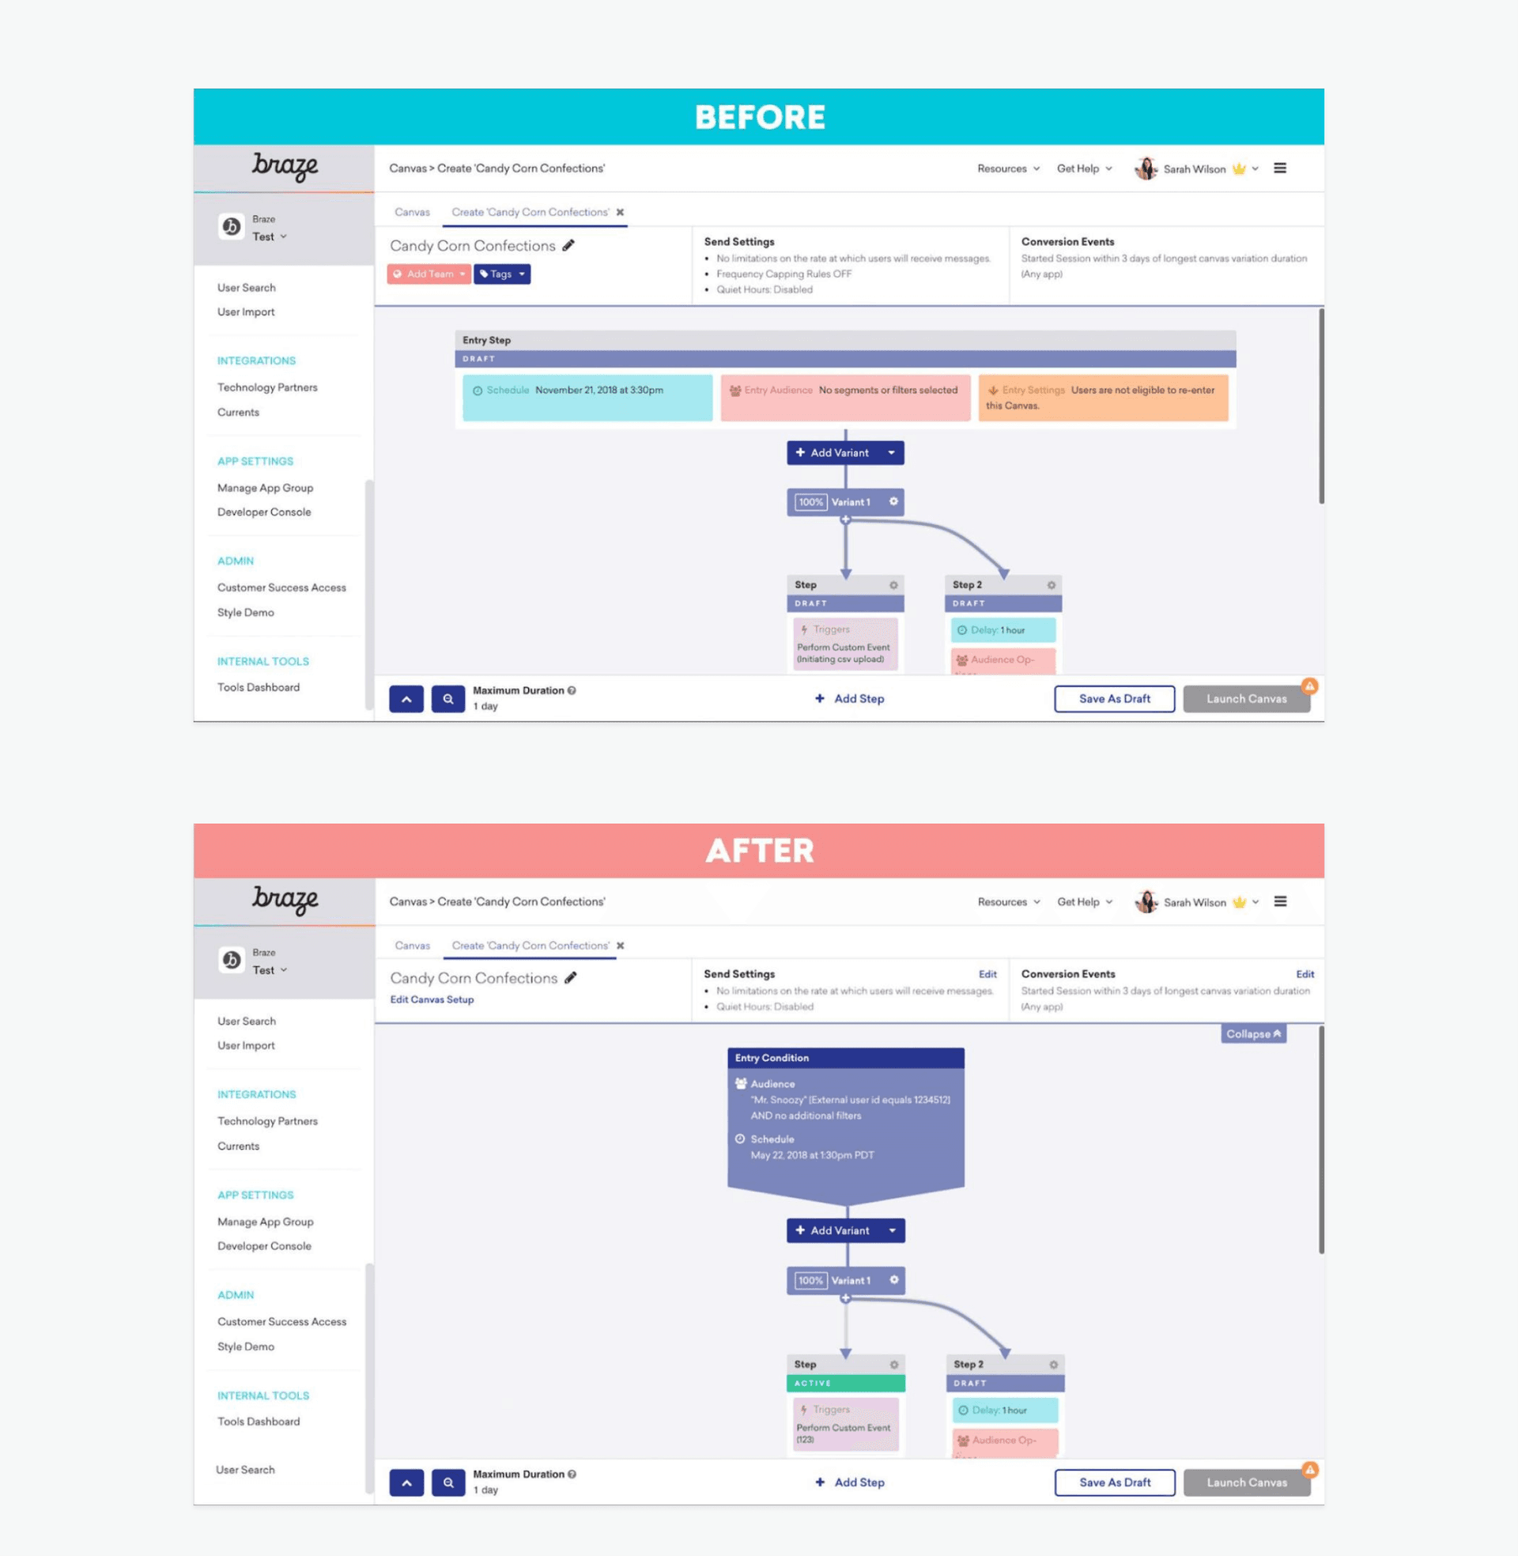Screen dimensions: 1518x1556
Task: Click the Schedule icon in Entry Condition
Action: 738,1142
